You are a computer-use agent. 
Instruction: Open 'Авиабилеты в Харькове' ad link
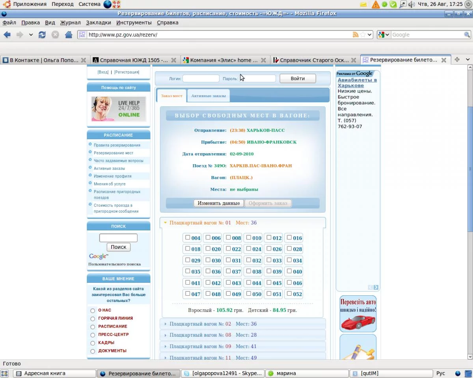point(357,83)
